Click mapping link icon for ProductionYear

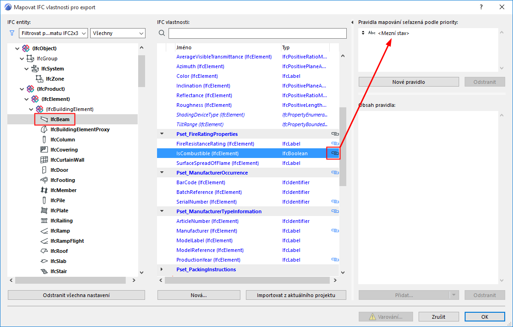pyautogui.click(x=335, y=260)
